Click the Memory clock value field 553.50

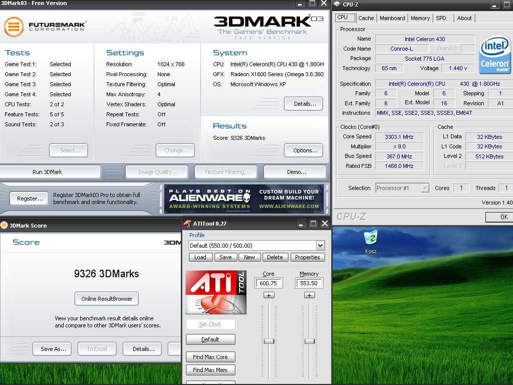(x=309, y=283)
